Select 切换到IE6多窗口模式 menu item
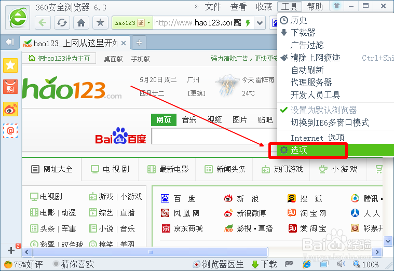 point(336,123)
